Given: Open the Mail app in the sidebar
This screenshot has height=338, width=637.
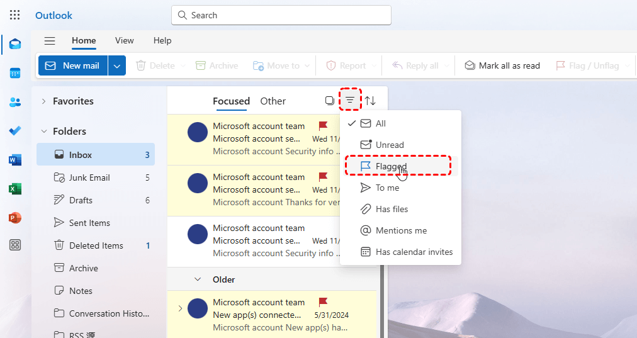Looking at the screenshot, I should tap(15, 44).
